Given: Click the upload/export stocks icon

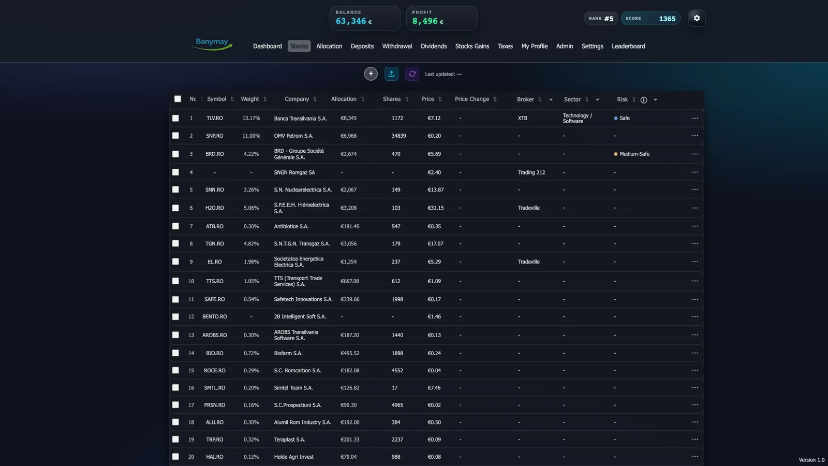Looking at the screenshot, I should point(392,74).
